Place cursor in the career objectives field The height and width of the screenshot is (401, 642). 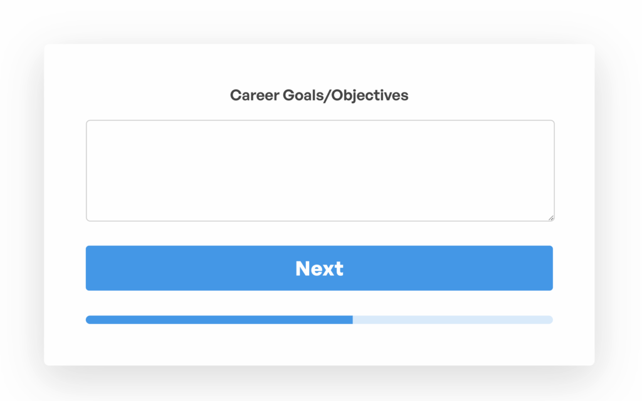pyautogui.click(x=320, y=170)
